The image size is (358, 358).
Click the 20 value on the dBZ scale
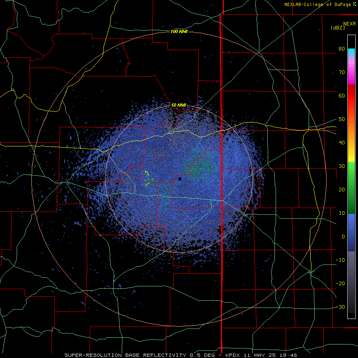coord(342,190)
